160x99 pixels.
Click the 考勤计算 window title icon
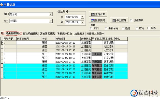tap(2, 5)
